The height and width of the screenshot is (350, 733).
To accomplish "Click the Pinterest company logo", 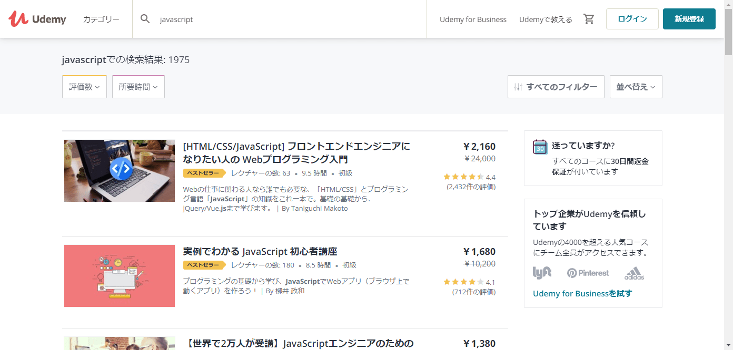I will 588,273.
